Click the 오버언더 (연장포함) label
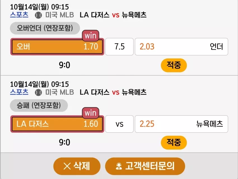Screen dimensions: 238x179 45,28
